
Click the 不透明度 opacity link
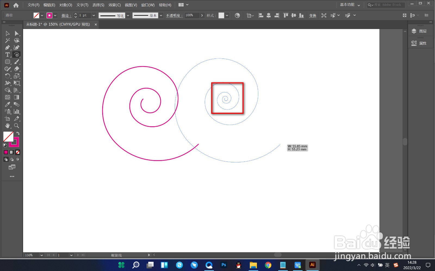point(174,15)
